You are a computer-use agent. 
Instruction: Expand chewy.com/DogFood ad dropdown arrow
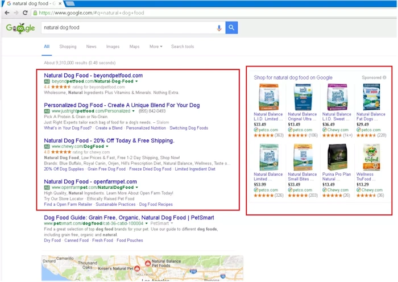pos(107,147)
